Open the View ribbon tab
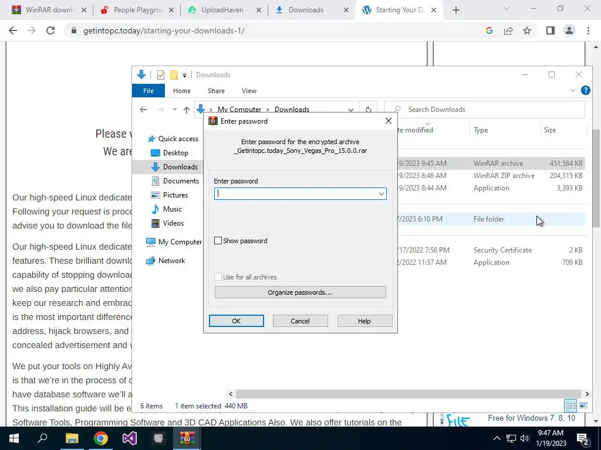The width and height of the screenshot is (601, 450). [249, 91]
